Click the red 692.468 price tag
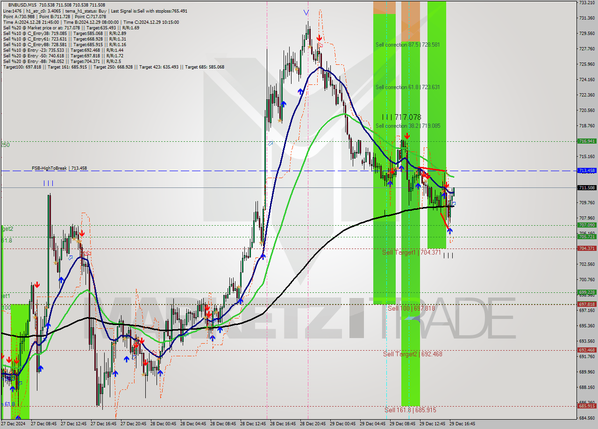Viewport: 598px width, 429px height. [x=587, y=350]
